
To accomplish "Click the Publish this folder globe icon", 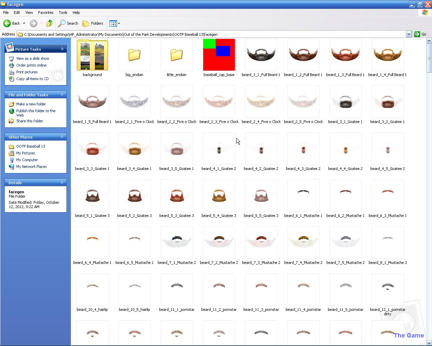I will 11,111.
